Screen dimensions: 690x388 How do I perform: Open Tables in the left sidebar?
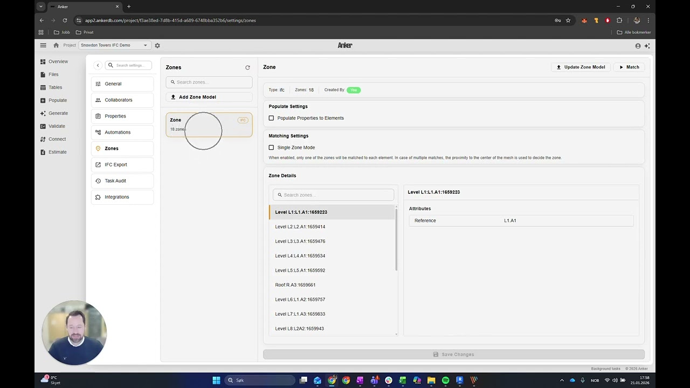(51, 87)
